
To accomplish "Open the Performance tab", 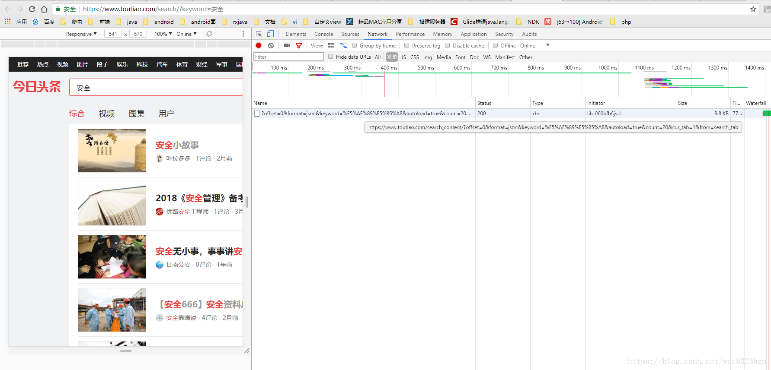I will pyautogui.click(x=410, y=34).
